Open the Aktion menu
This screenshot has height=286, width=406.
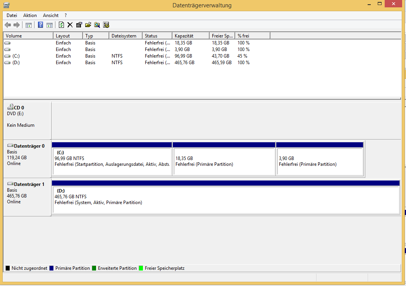click(x=30, y=15)
